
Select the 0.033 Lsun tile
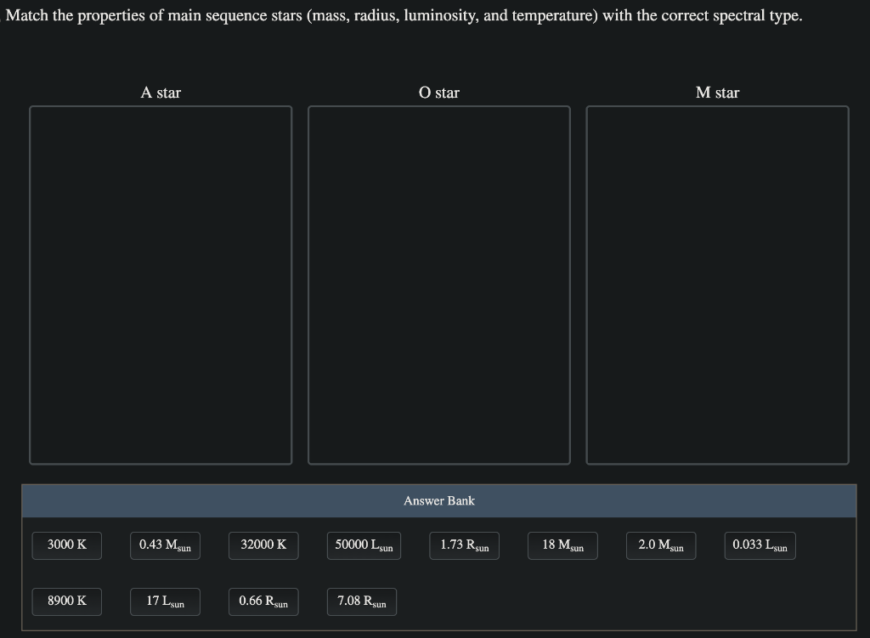(760, 545)
